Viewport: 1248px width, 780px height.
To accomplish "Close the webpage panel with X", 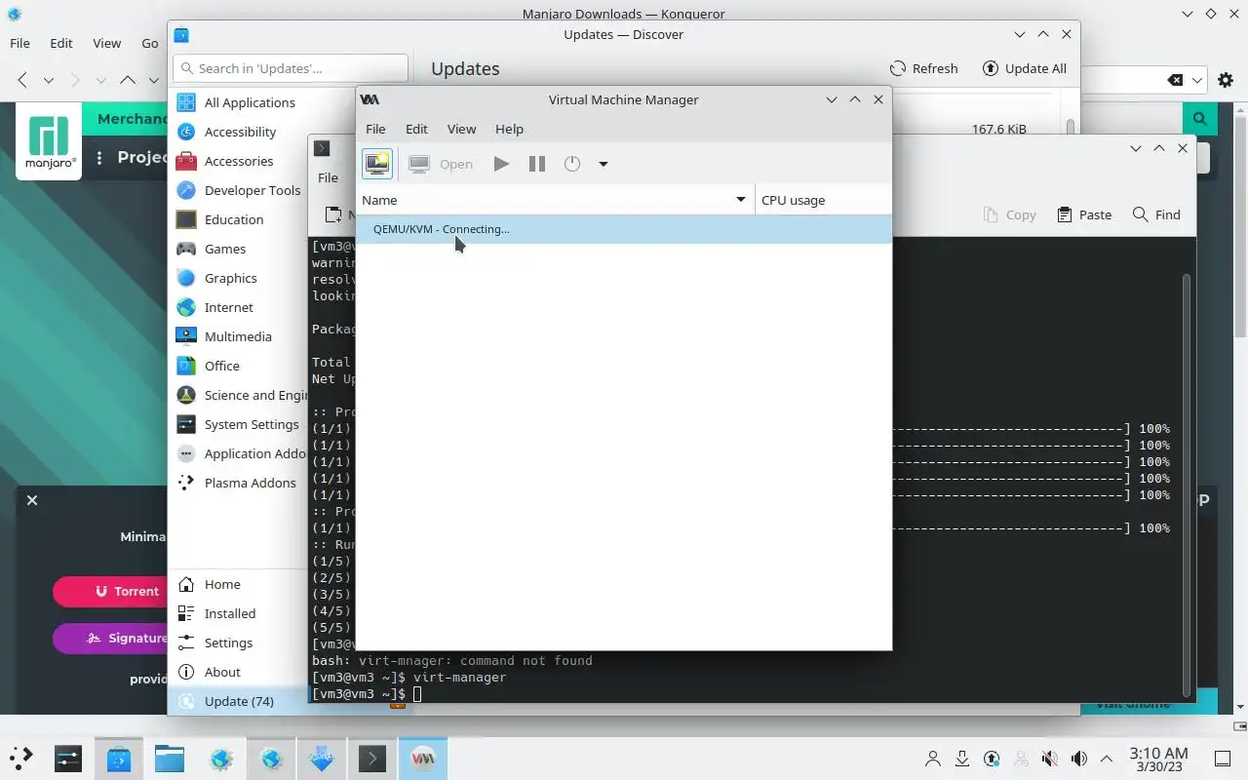I will point(32,500).
